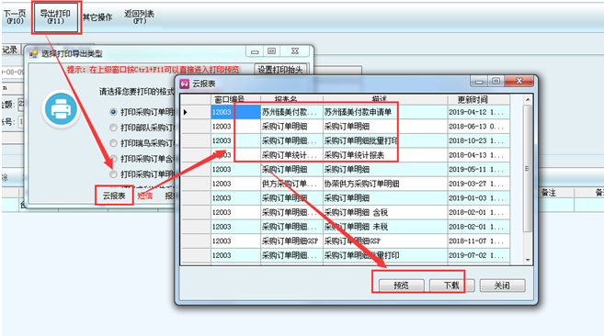Select the 采购订单统计报表 row
The image size is (604, 336).
(x=360, y=155)
